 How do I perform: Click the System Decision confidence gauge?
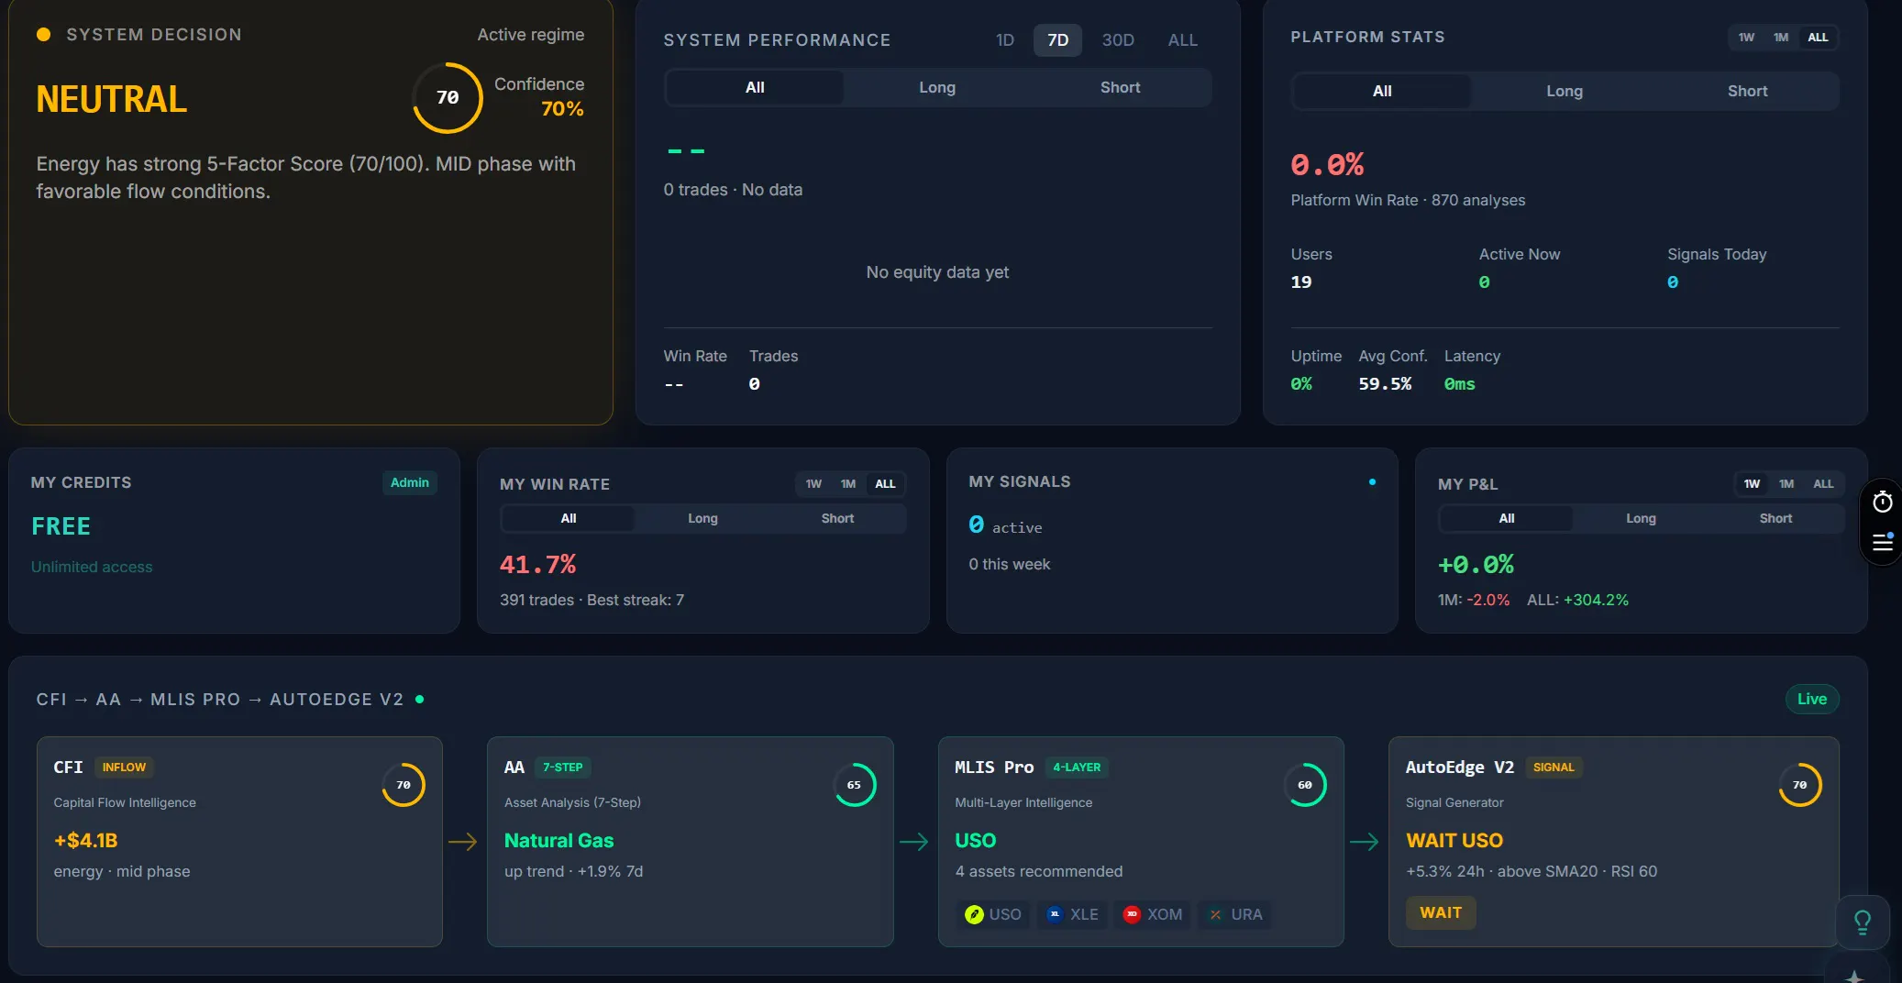tap(448, 97)
